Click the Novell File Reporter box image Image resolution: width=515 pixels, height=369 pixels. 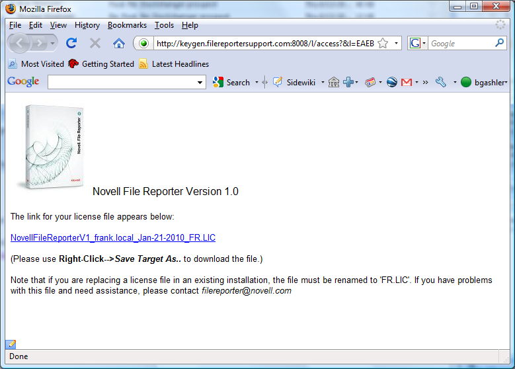52,147
